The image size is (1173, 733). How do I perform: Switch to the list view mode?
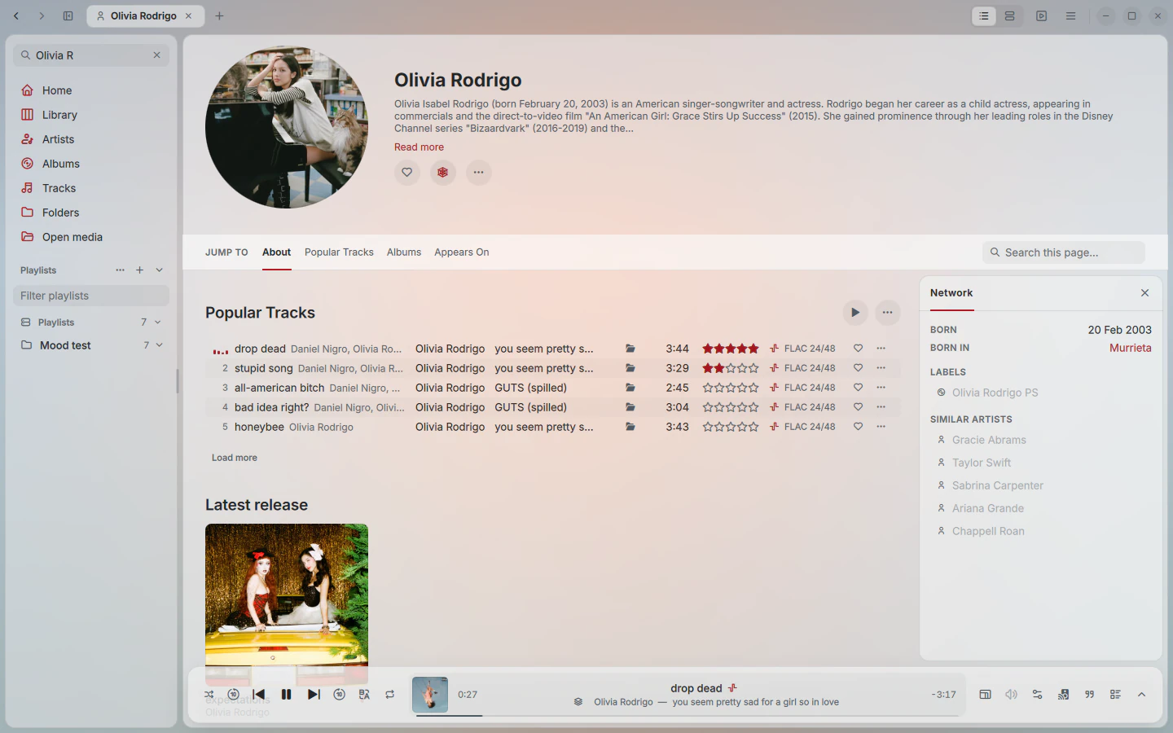(984, 16)
